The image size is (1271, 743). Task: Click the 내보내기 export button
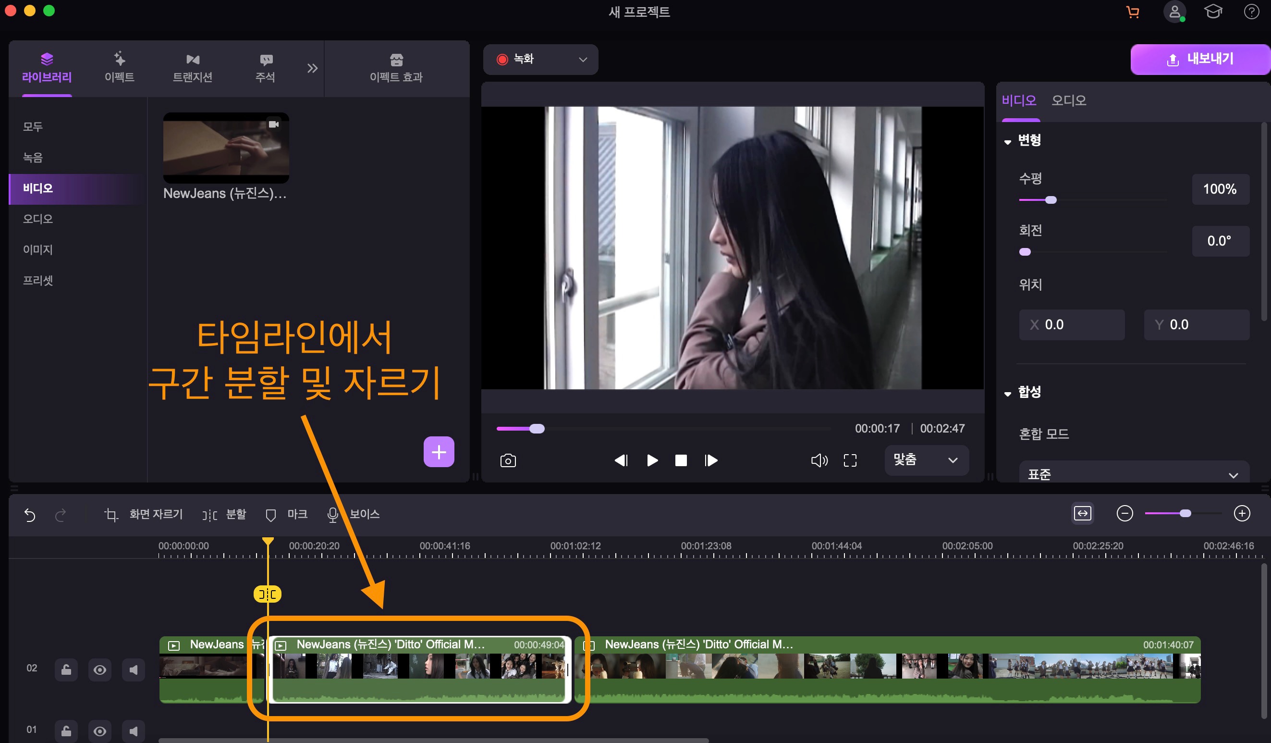(x=1200, y=60)
